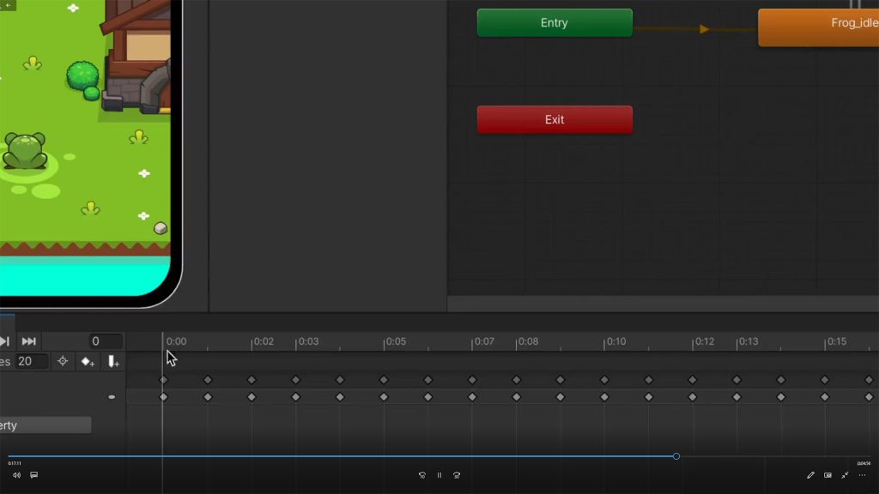Skip forward 30 seconds in the video
Viewport: 879px width, 494px height.
pyautogui.click(x=457, y=475)
